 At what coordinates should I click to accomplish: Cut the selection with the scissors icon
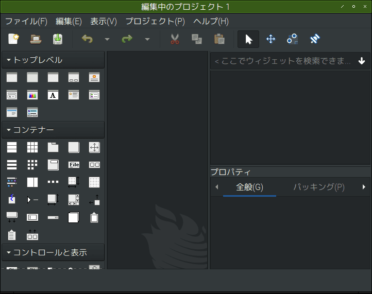pos(175,39)
